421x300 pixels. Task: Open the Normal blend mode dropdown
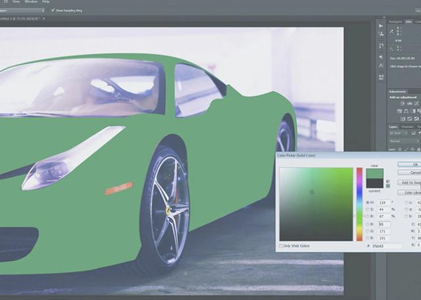click(x=405, y=141)
